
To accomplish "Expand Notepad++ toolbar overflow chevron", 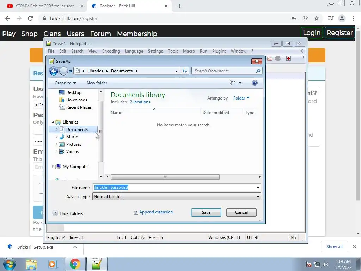I will pyautogui.click(x=302, y=57).
